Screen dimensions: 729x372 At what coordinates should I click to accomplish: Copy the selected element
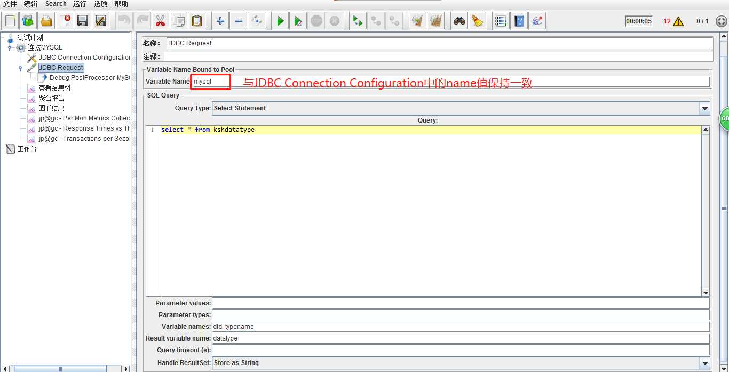click(179, 21)
